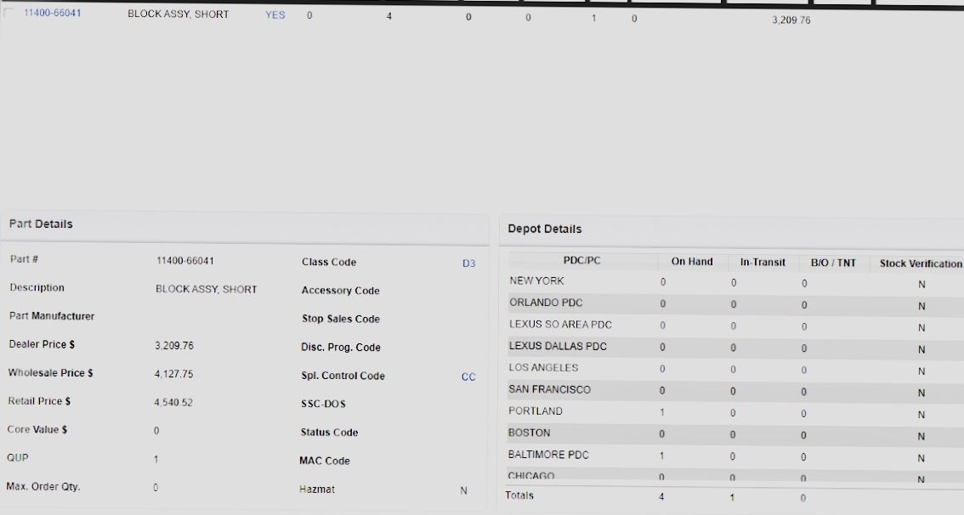Click BOSTON Stock Verification value N

pos(921,436)
